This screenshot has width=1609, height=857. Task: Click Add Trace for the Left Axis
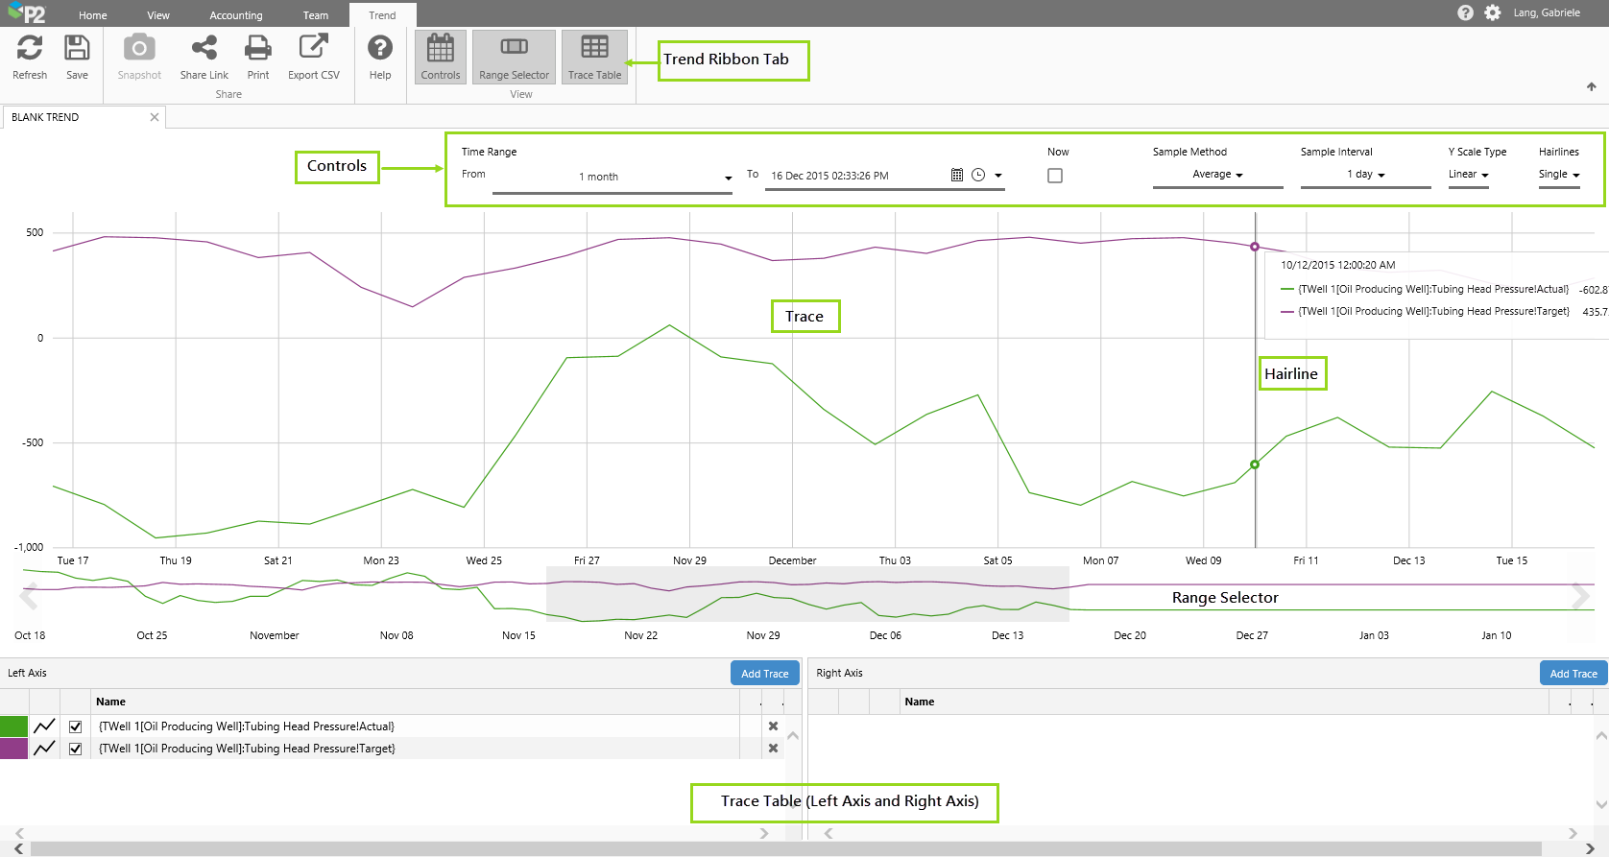coord(764,674)
